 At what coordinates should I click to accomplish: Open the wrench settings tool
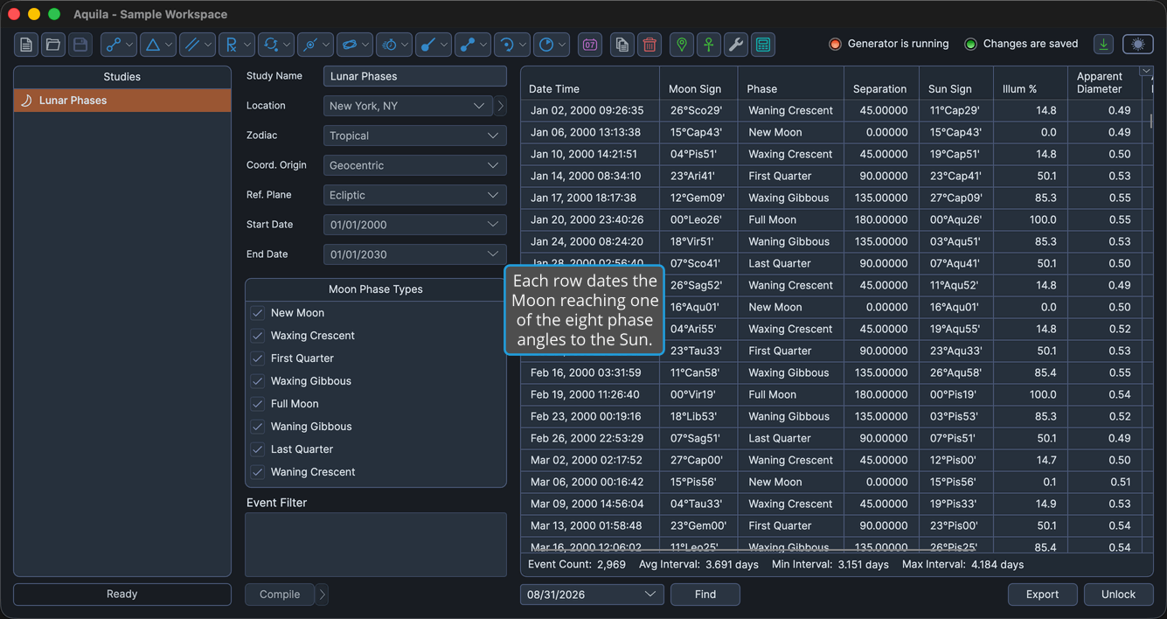pyautogui.click(x=736, y=45)
